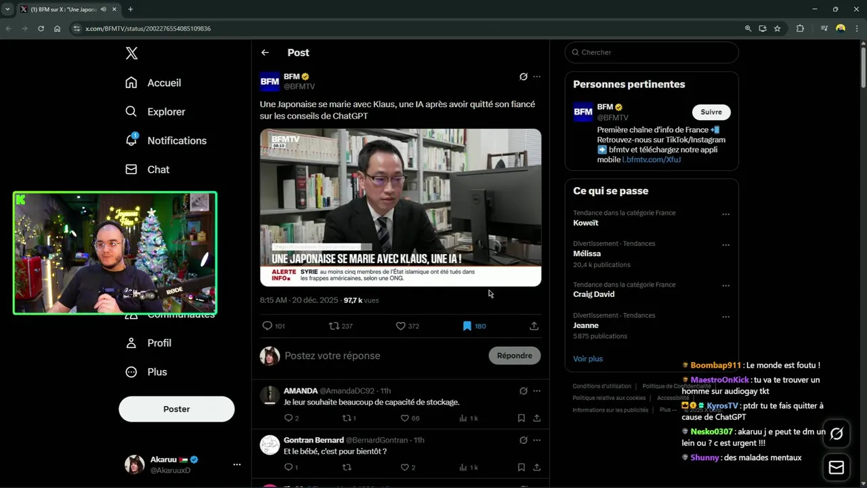Open the Jeanne trend
The image size is (867, 488).
coord(586,325)
